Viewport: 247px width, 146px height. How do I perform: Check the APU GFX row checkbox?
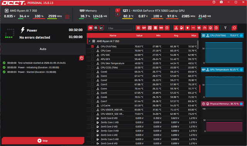coord(93,59)
